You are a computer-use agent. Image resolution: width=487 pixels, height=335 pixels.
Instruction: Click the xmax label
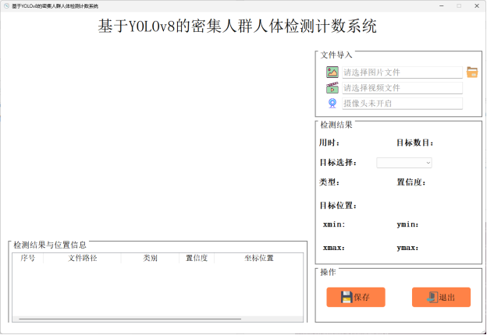(x=334, y=248)
